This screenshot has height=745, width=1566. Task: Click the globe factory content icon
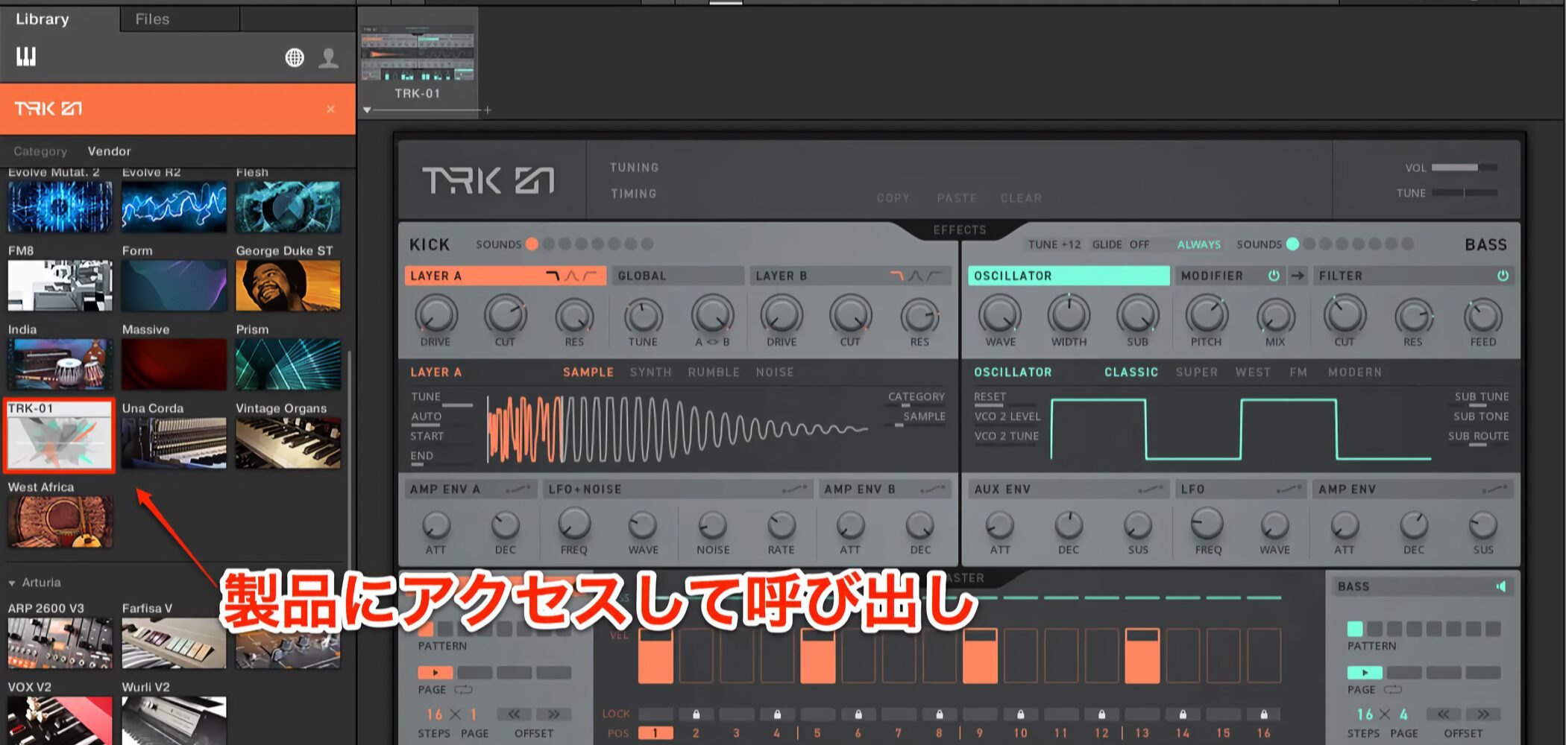(x=295, y=57)
